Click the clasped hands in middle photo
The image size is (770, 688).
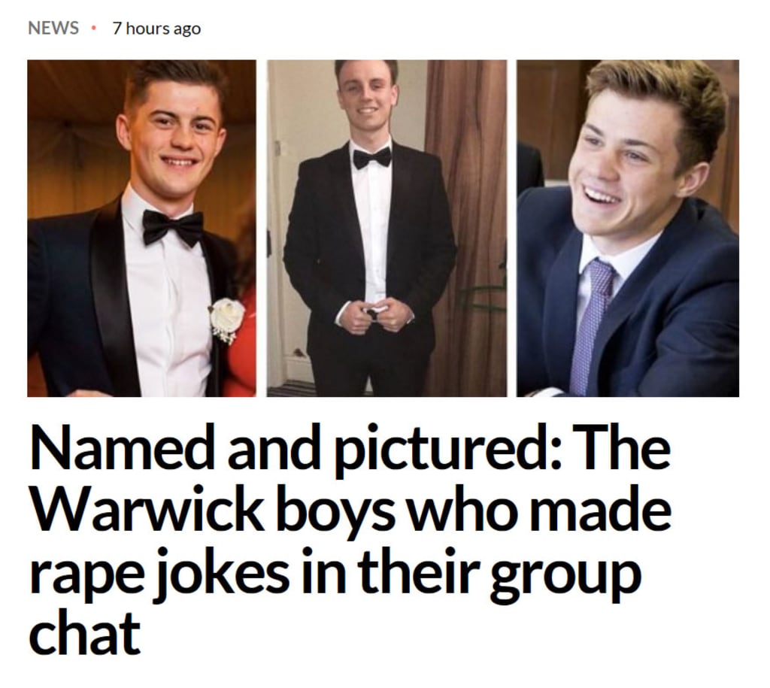(374, 317)
